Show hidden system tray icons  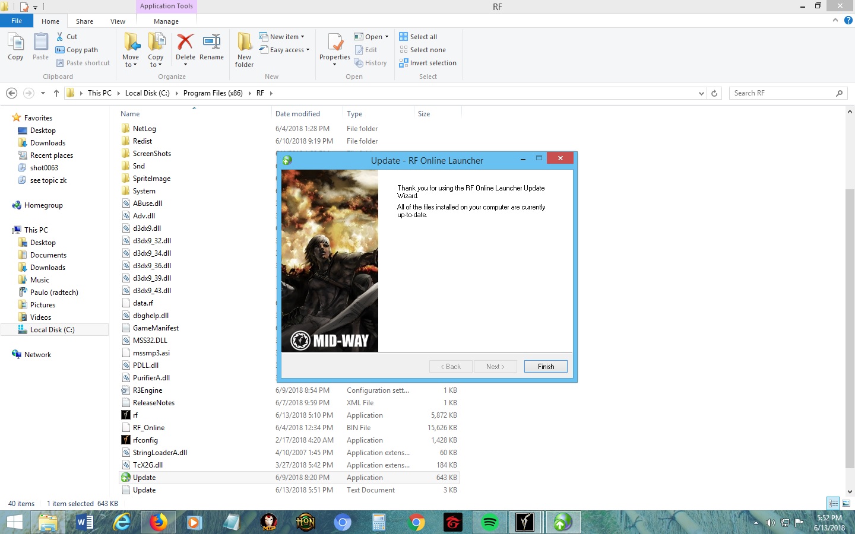756,523
